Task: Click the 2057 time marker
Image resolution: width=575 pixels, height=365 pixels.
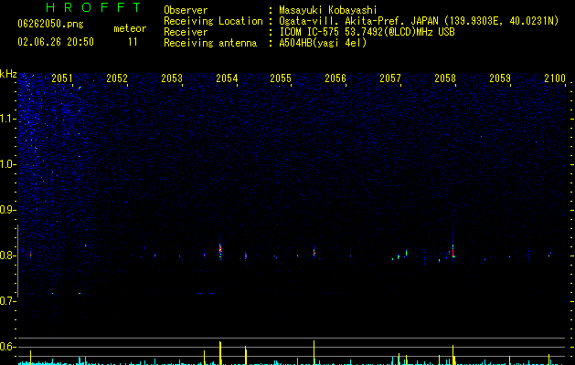Action: pyautogui.click(x=390, y=78)
